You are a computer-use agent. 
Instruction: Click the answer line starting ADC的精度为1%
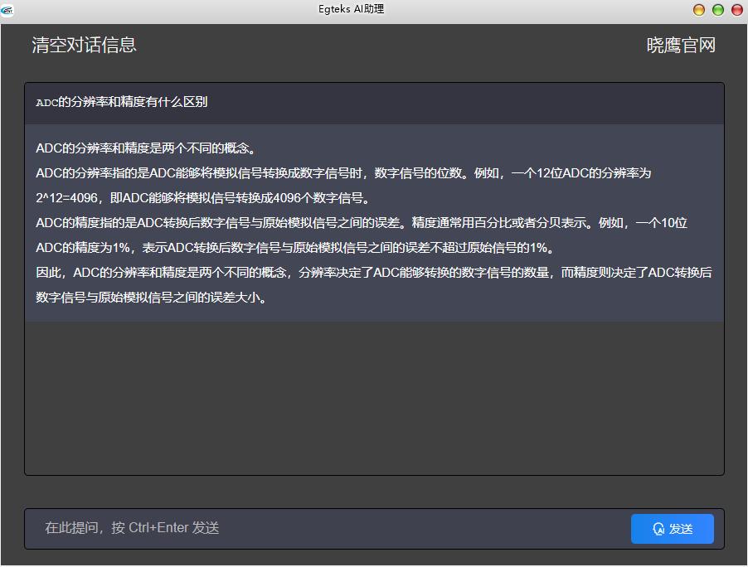click(x=296, y=248)
